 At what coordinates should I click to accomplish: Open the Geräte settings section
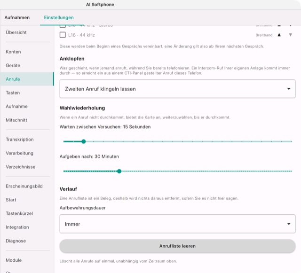coord(27,65)
